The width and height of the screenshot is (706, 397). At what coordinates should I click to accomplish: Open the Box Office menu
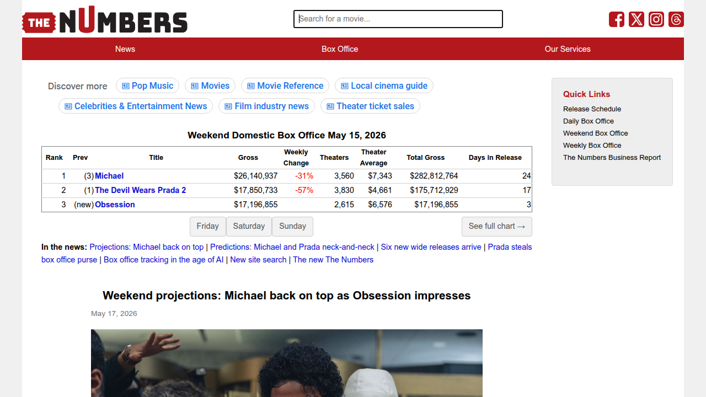(x=340, y=49)
